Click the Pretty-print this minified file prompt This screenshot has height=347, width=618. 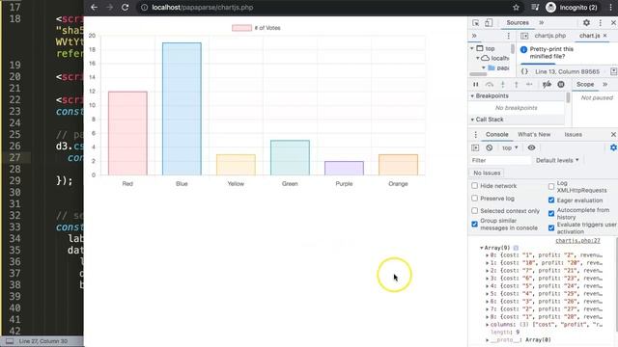pos(551,53)
